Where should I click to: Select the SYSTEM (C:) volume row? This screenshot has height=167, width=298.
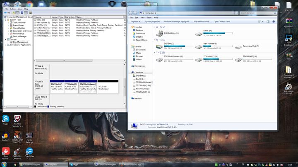point(79,25)
